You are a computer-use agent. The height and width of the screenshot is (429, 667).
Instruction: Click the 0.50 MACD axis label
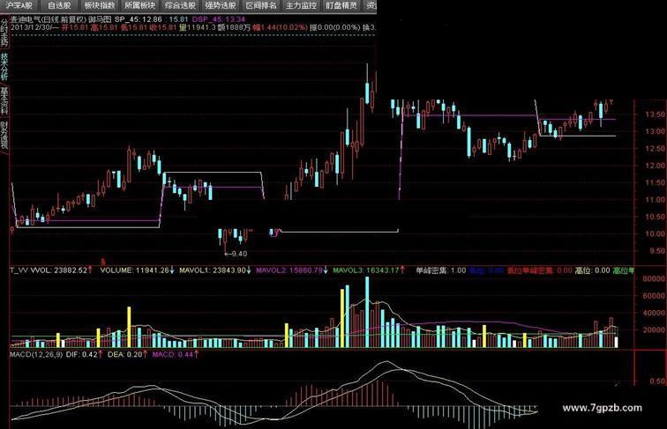coord(657,381)
